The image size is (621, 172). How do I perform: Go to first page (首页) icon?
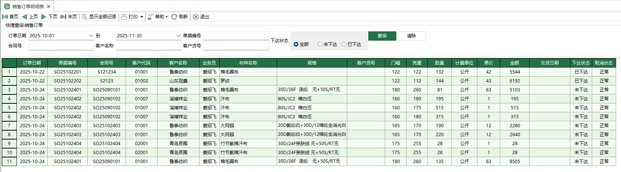coord(5,17)
